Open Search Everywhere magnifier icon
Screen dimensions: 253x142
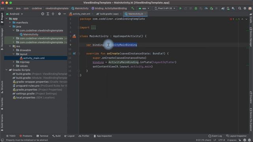pos(240,8)
